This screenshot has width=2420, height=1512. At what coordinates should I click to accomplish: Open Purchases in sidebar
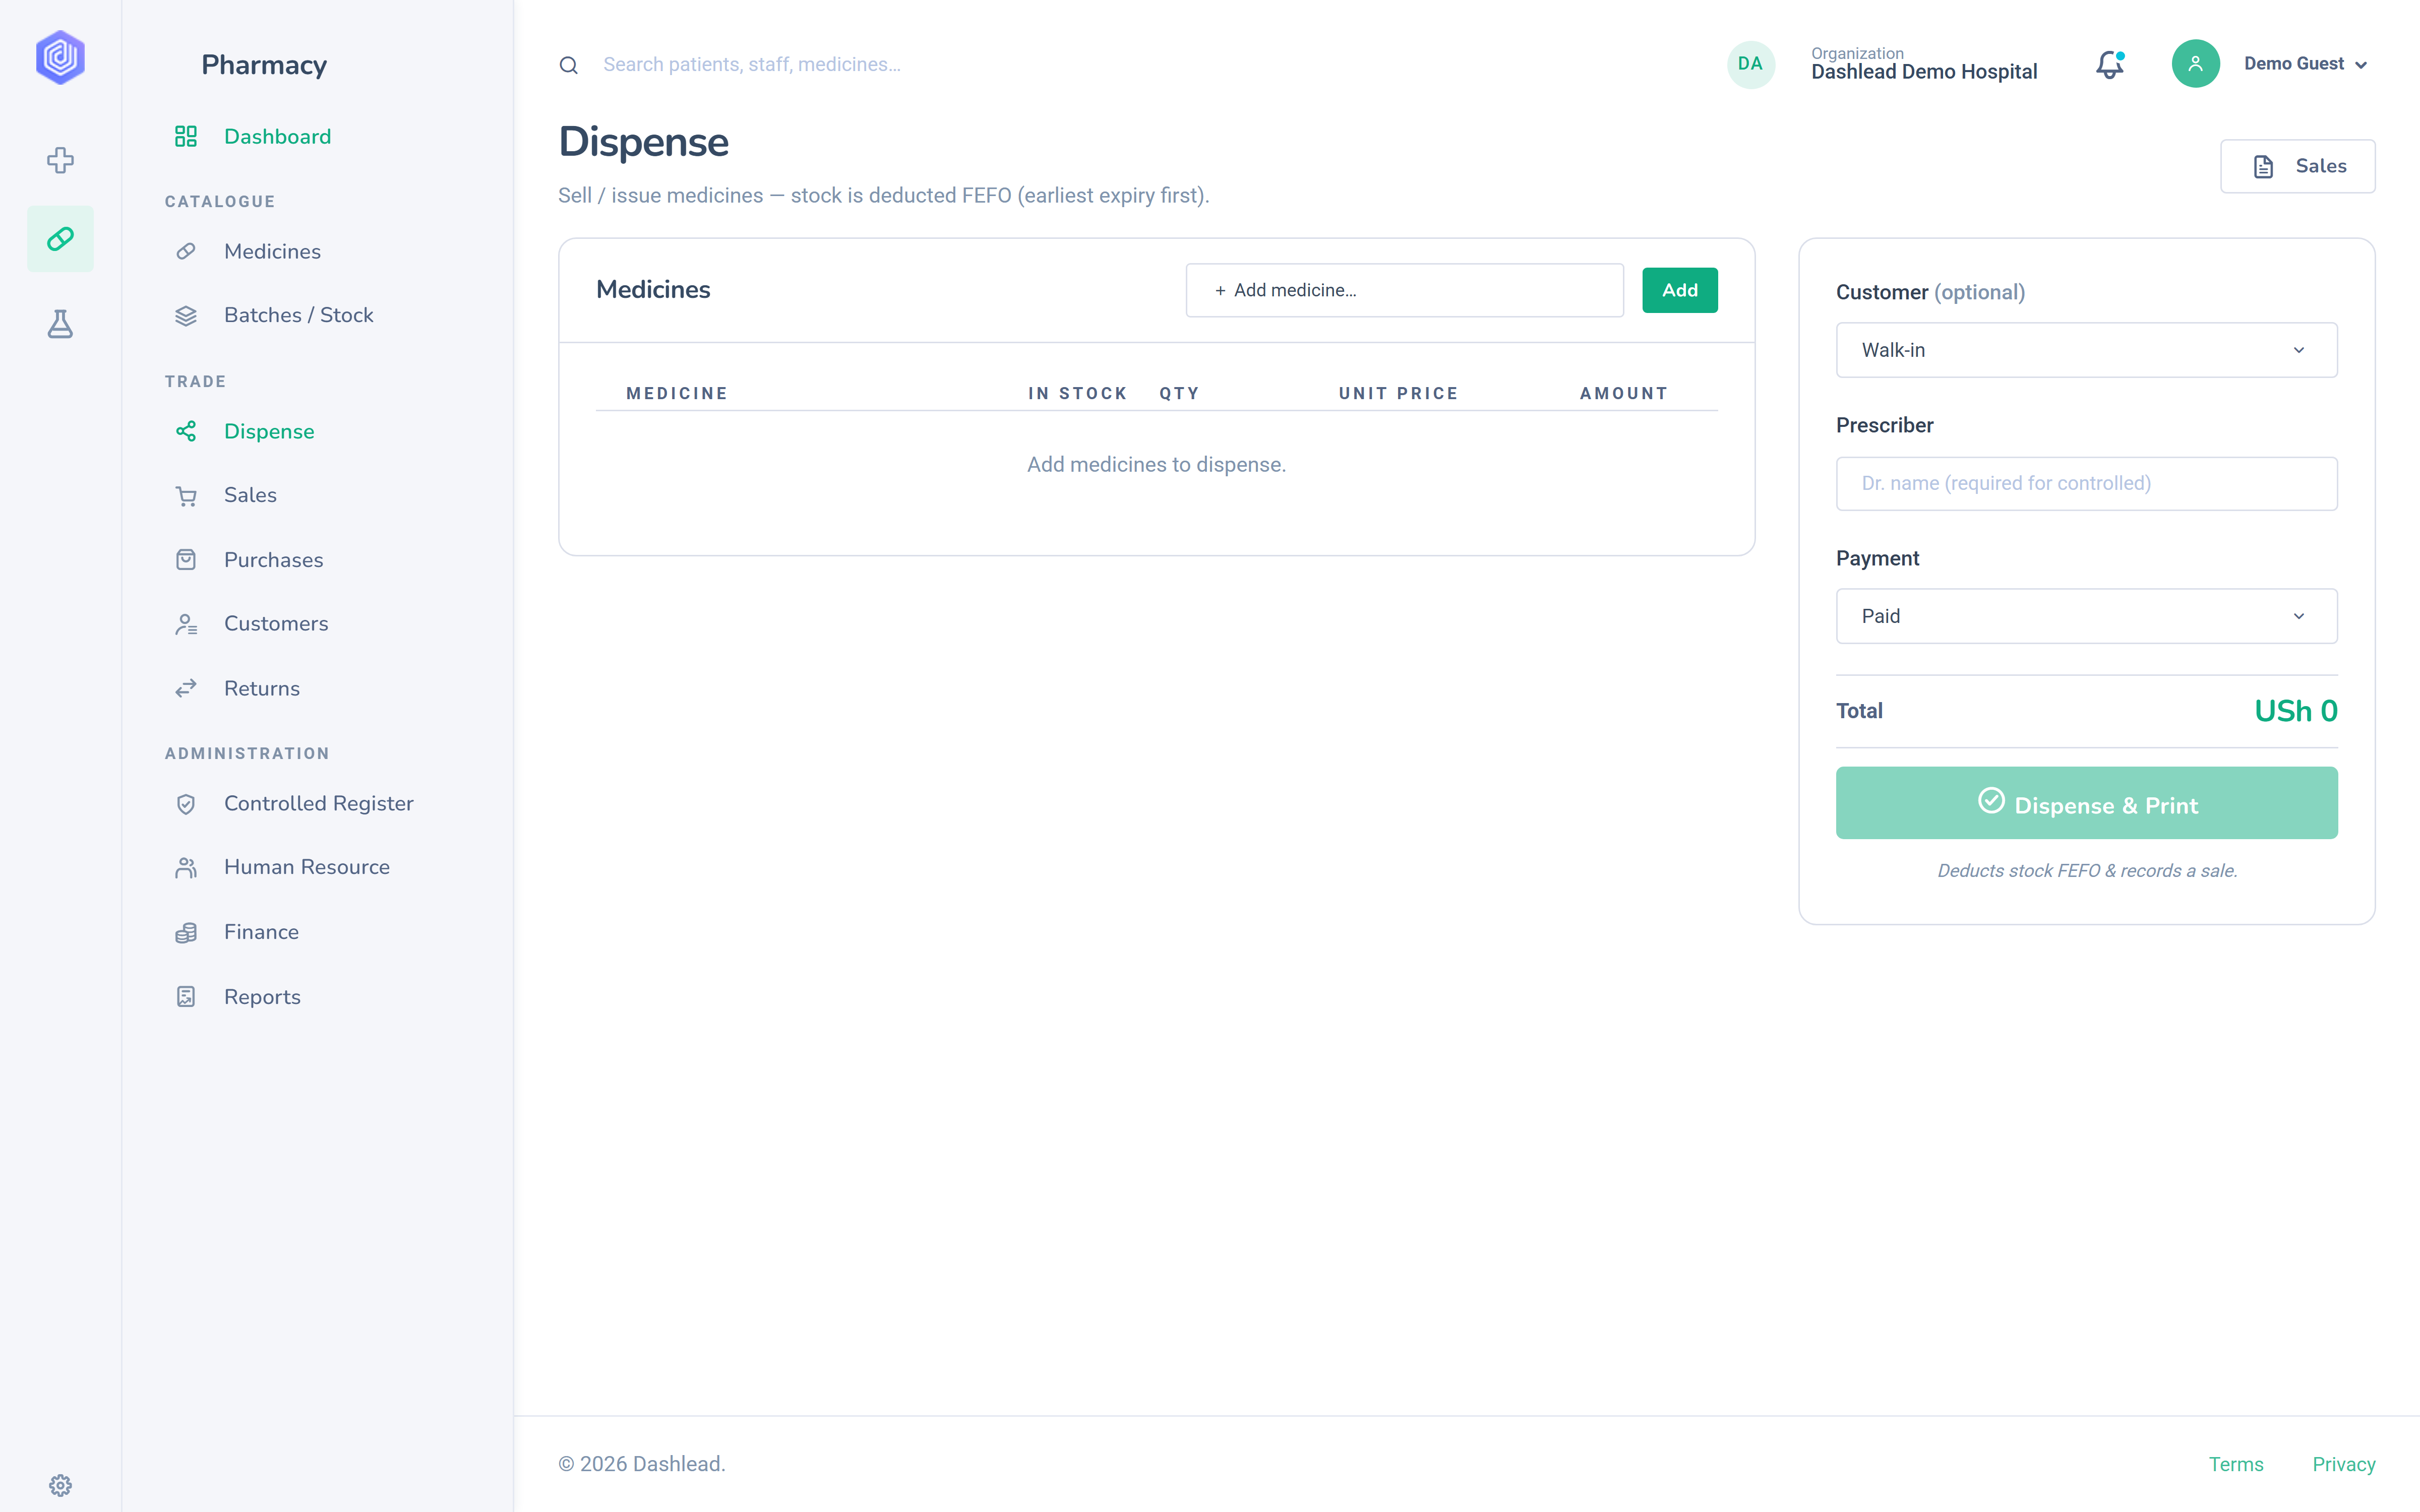coord(273,560)
